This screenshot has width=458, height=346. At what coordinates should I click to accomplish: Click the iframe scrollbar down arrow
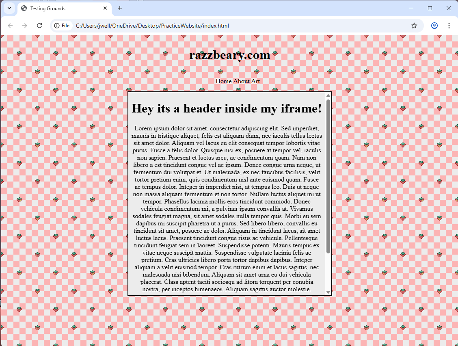(x=328, y=292)
